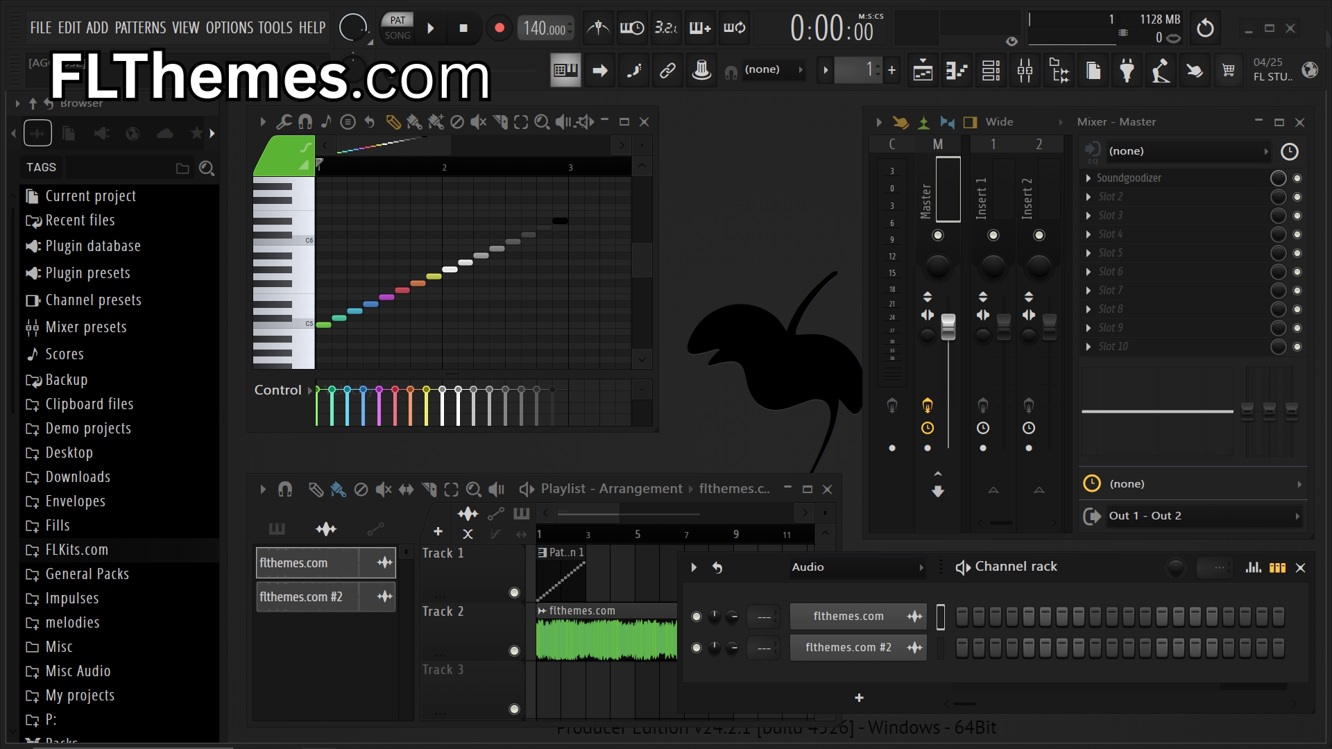Click the countdown before recording icon
This screenshot has height=749, width=1332.
pos(665,28)
